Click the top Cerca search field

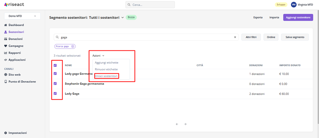coord(150,5)
